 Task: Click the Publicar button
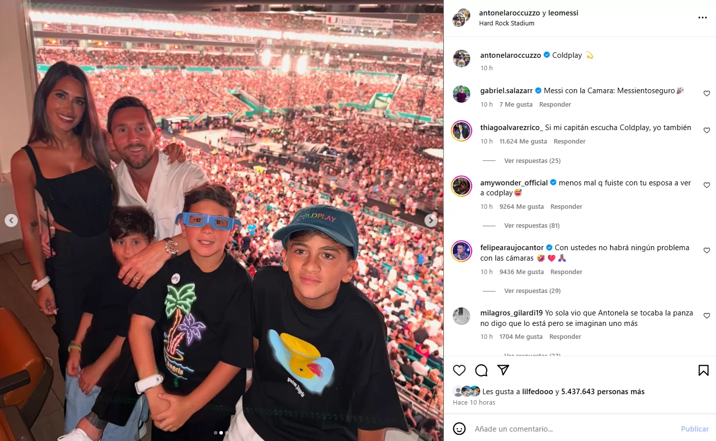coord(695,429)
